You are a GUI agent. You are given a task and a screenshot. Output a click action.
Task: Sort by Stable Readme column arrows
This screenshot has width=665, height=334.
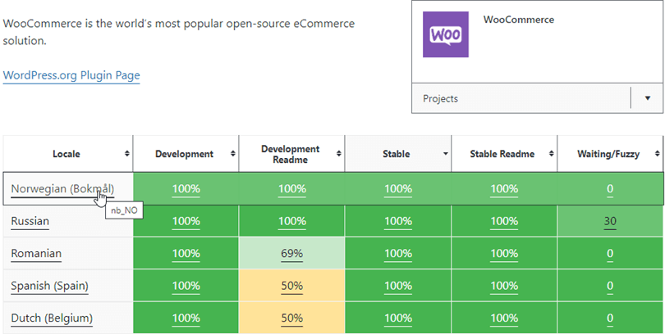pyautogui.click(x=552, y=154)
